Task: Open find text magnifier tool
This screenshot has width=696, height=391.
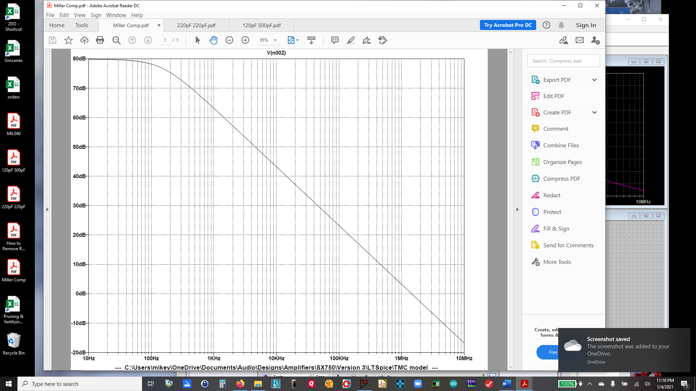Action: [116, 40]
